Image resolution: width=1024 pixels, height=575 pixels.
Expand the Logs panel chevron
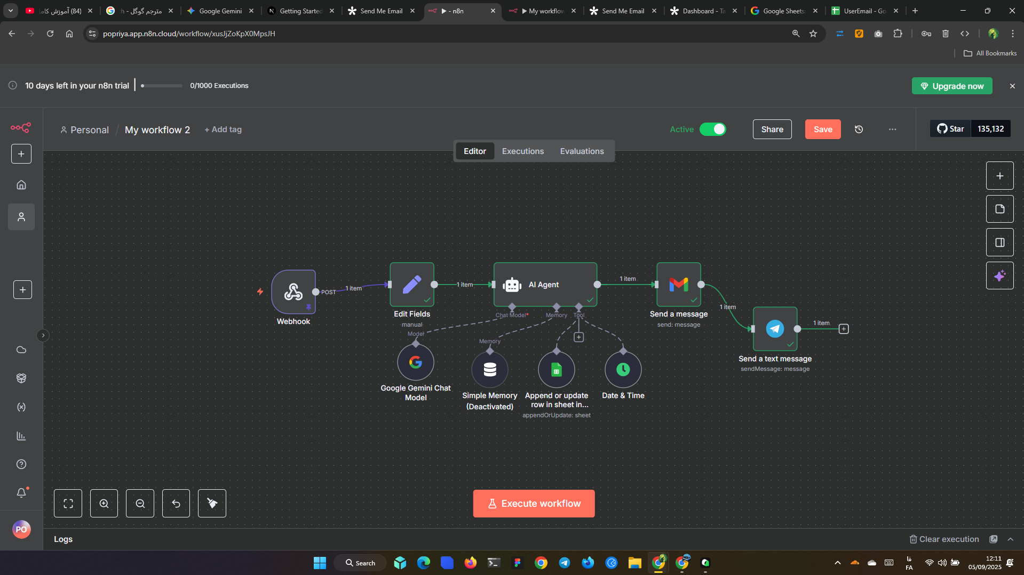click(1010, 539)
